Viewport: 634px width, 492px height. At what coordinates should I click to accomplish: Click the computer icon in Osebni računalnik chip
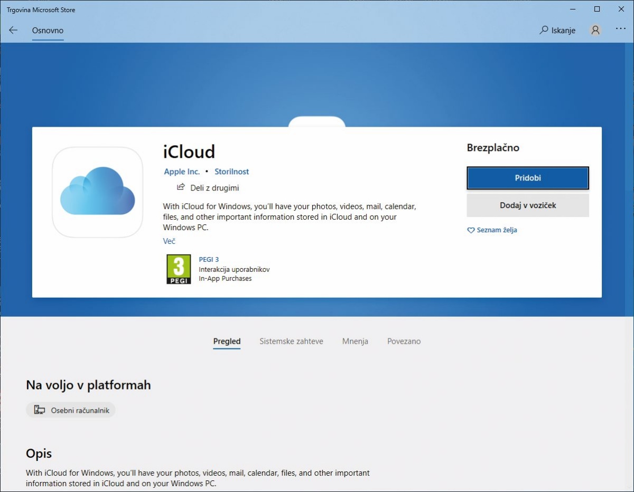click(x=40, y=410)
